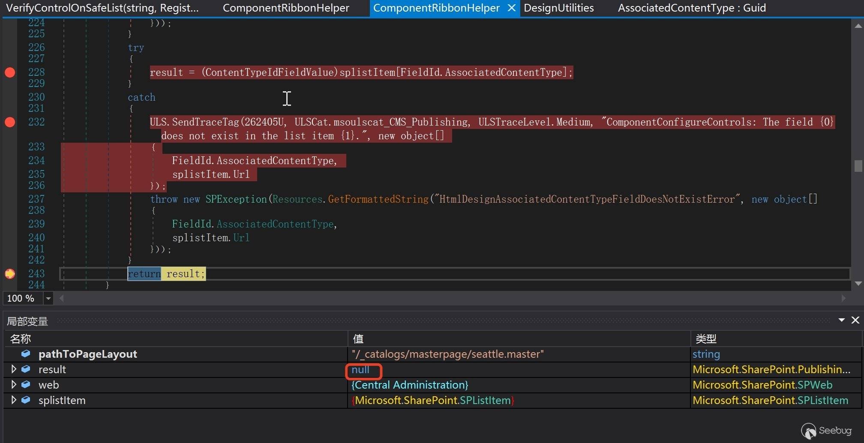Click scroll down arrow of code editor

pos(858,284)
